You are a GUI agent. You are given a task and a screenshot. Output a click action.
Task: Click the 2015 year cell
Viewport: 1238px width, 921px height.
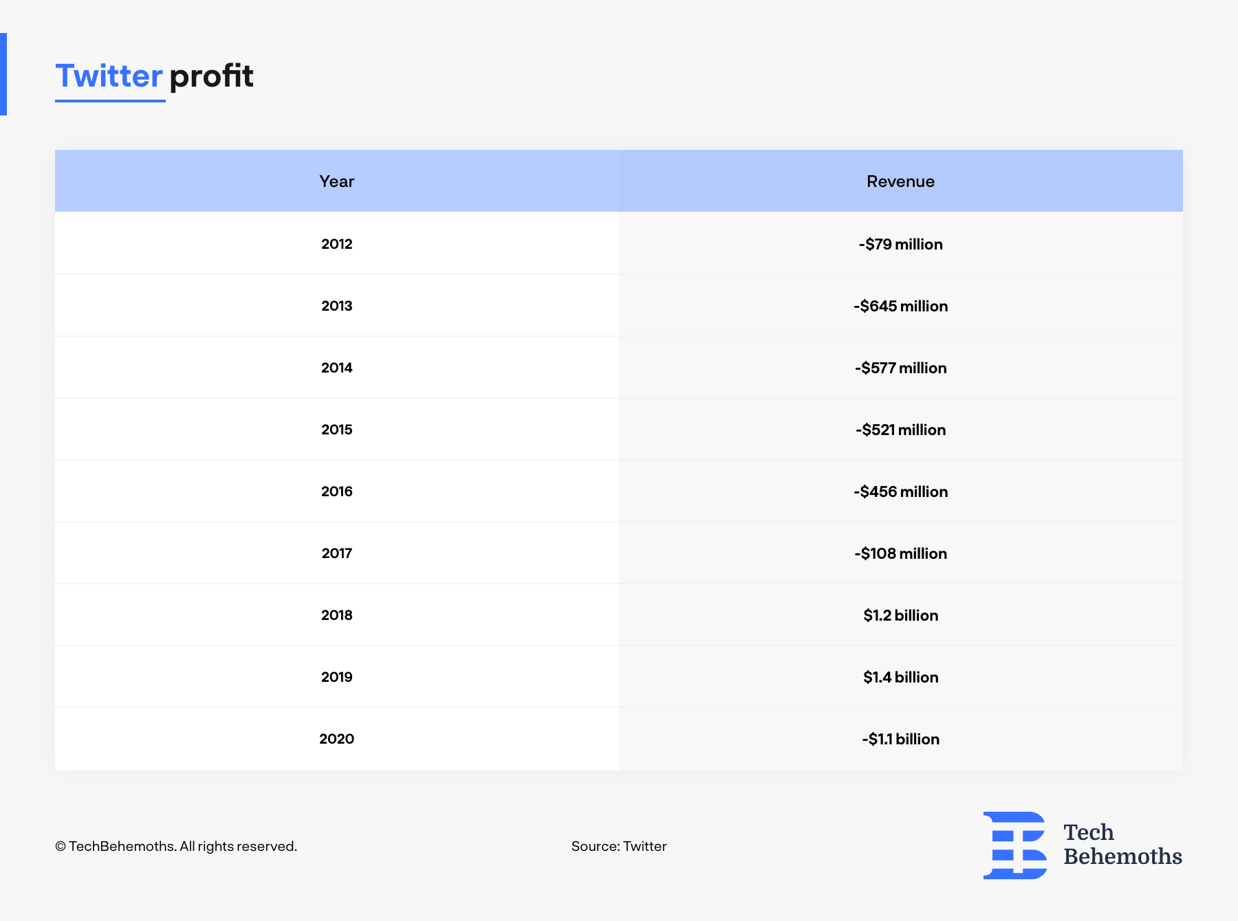point(337,430)
